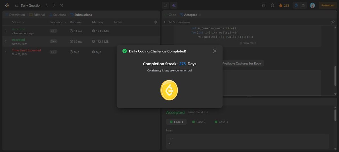Open the invite collaborator icon

pos(304,5)
